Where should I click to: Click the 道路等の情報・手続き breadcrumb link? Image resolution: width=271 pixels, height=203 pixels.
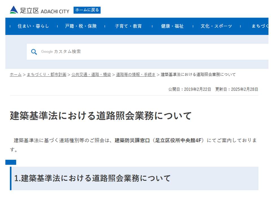(135, 75)
